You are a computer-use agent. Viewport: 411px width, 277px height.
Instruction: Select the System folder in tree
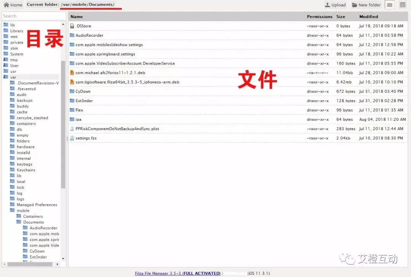(17, 54)
